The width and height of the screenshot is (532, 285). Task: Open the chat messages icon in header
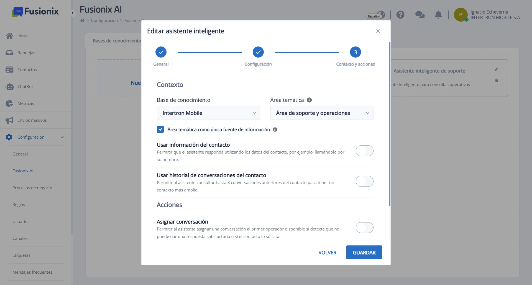[x=420, y=15]
